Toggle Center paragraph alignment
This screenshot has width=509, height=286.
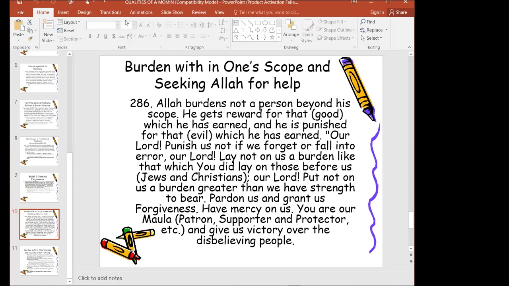[x=177, y=36]
